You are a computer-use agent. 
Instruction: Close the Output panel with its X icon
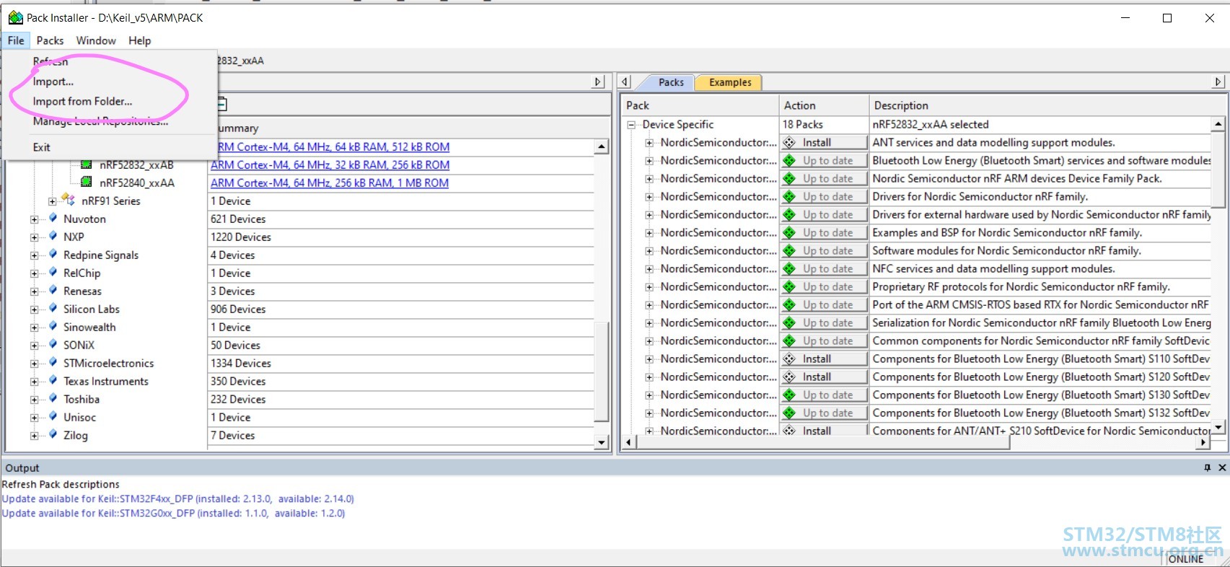click(x=1222, y=468)
